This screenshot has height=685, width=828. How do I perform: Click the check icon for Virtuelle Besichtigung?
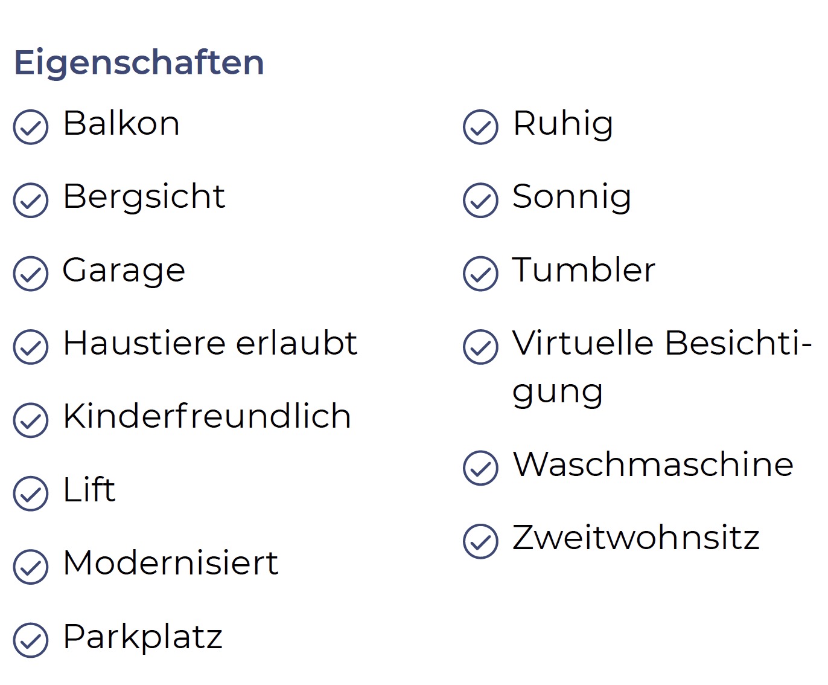[x=481, y=347]
